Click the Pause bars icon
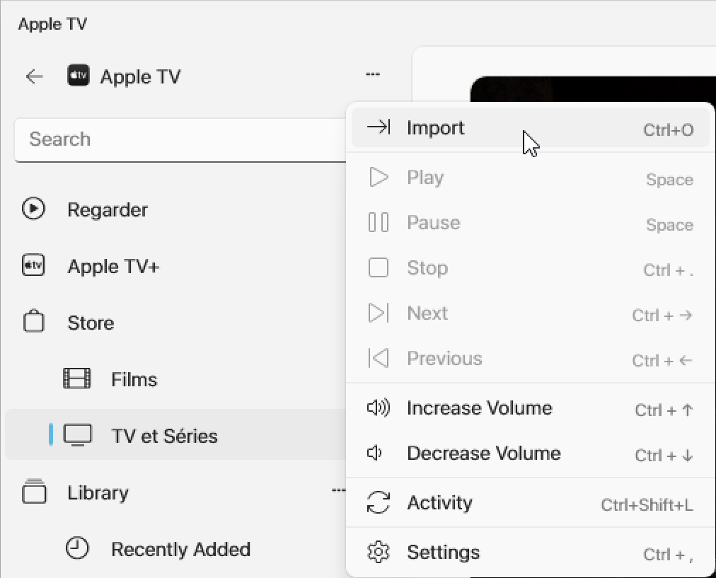The width and height of the screenshot is (716, 578). [x=379, y=222]
